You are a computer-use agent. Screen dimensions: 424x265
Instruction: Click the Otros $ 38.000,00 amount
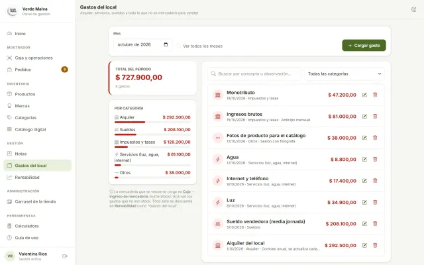point(178,172)
